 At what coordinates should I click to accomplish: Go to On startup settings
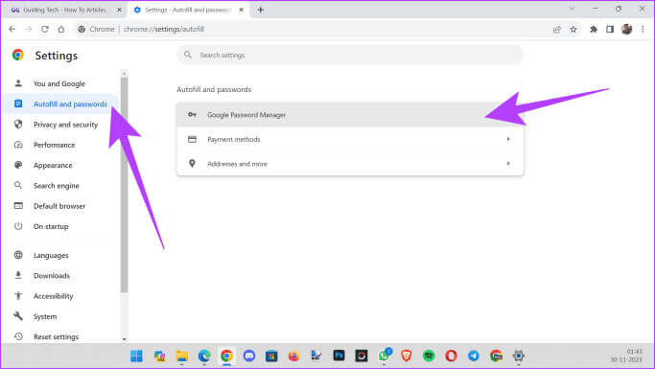tap(62, 226)
